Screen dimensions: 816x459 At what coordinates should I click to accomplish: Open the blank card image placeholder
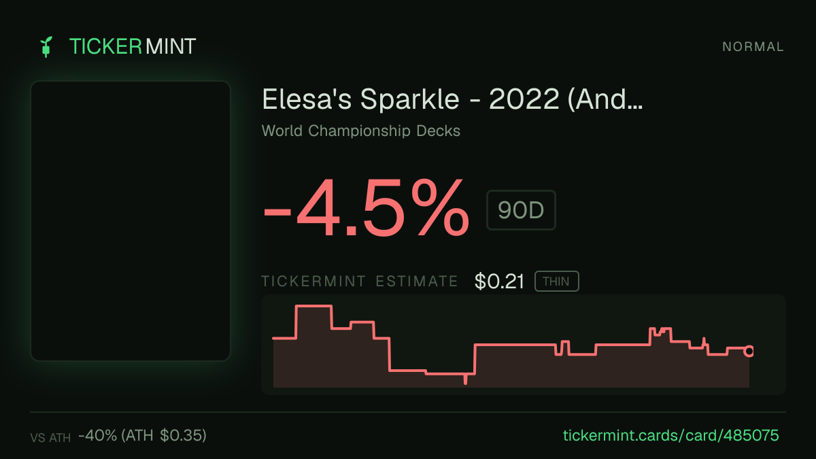coord(131,221)
